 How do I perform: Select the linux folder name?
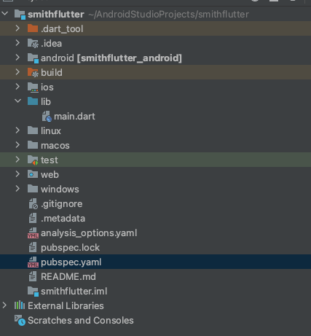pyautogui.click(x=51, y=130)
